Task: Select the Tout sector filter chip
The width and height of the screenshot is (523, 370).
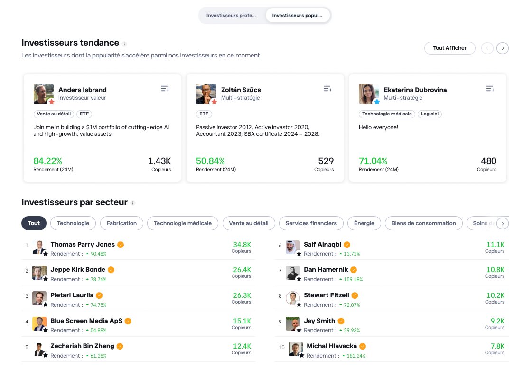Action: tap(34, 223)
